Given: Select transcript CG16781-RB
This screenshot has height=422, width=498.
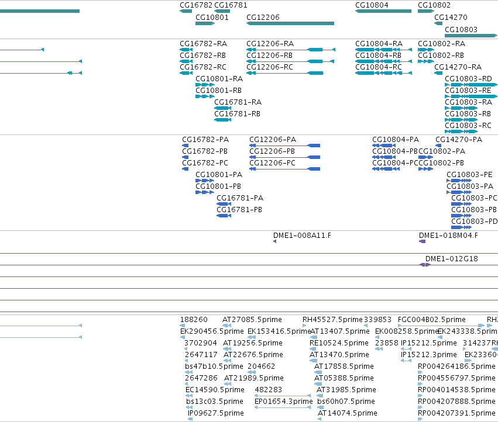Looking at the screenshot, I should (237, 114).
